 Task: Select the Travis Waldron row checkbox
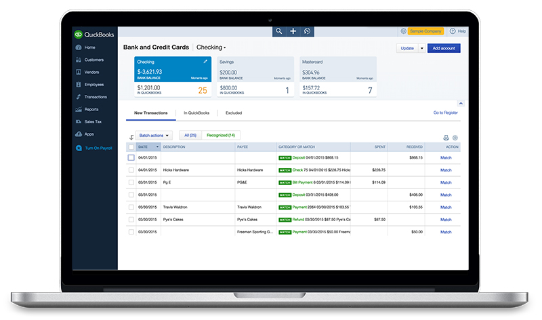pos(131,207)
